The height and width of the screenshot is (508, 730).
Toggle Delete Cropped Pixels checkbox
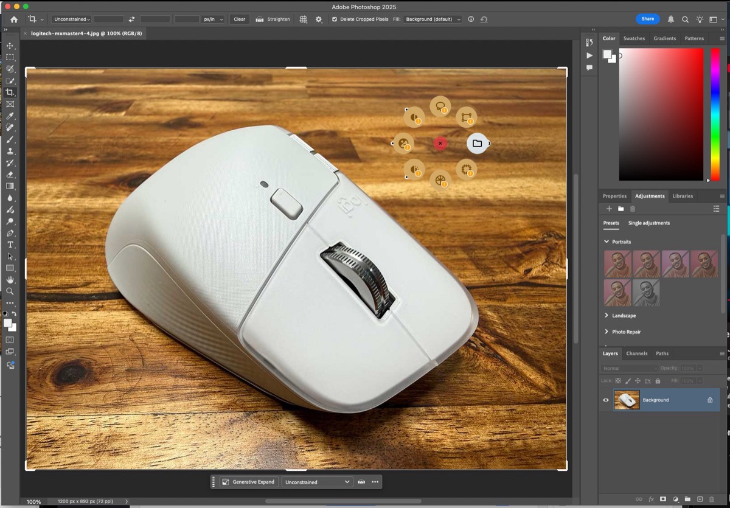click(x=335, y=19)
